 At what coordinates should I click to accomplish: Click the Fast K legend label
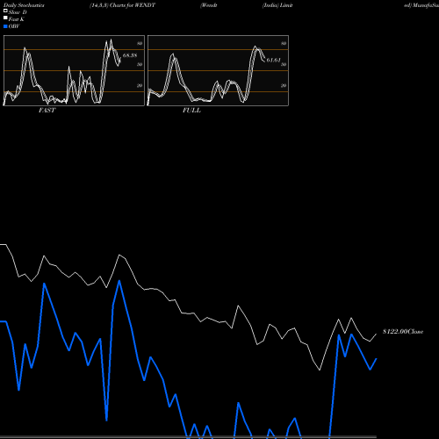[x=17, y=19]
